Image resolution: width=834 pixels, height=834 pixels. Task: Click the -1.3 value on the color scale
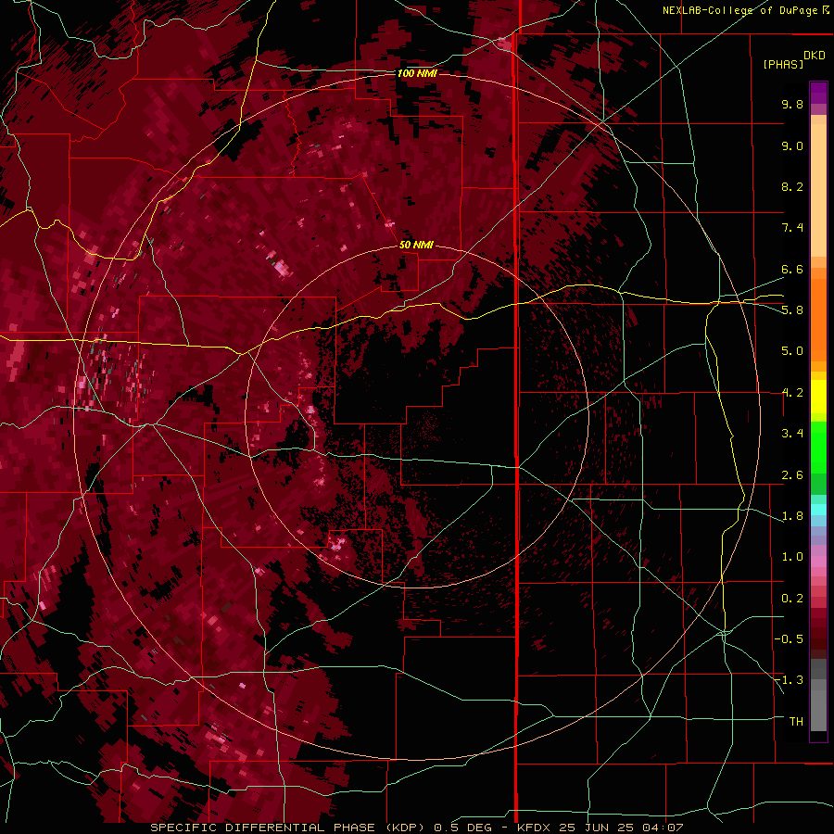click(x=789, y=680)
